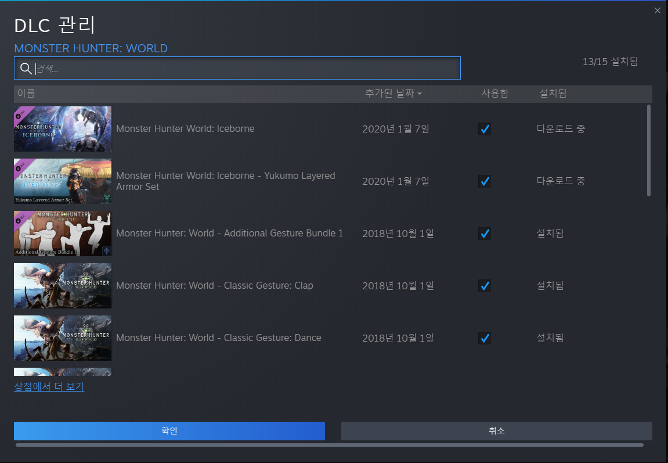Click the Iceborne DLC thumbnail
Image resolution: width=668 pixels, height=463 pixels.
(63, 129)
